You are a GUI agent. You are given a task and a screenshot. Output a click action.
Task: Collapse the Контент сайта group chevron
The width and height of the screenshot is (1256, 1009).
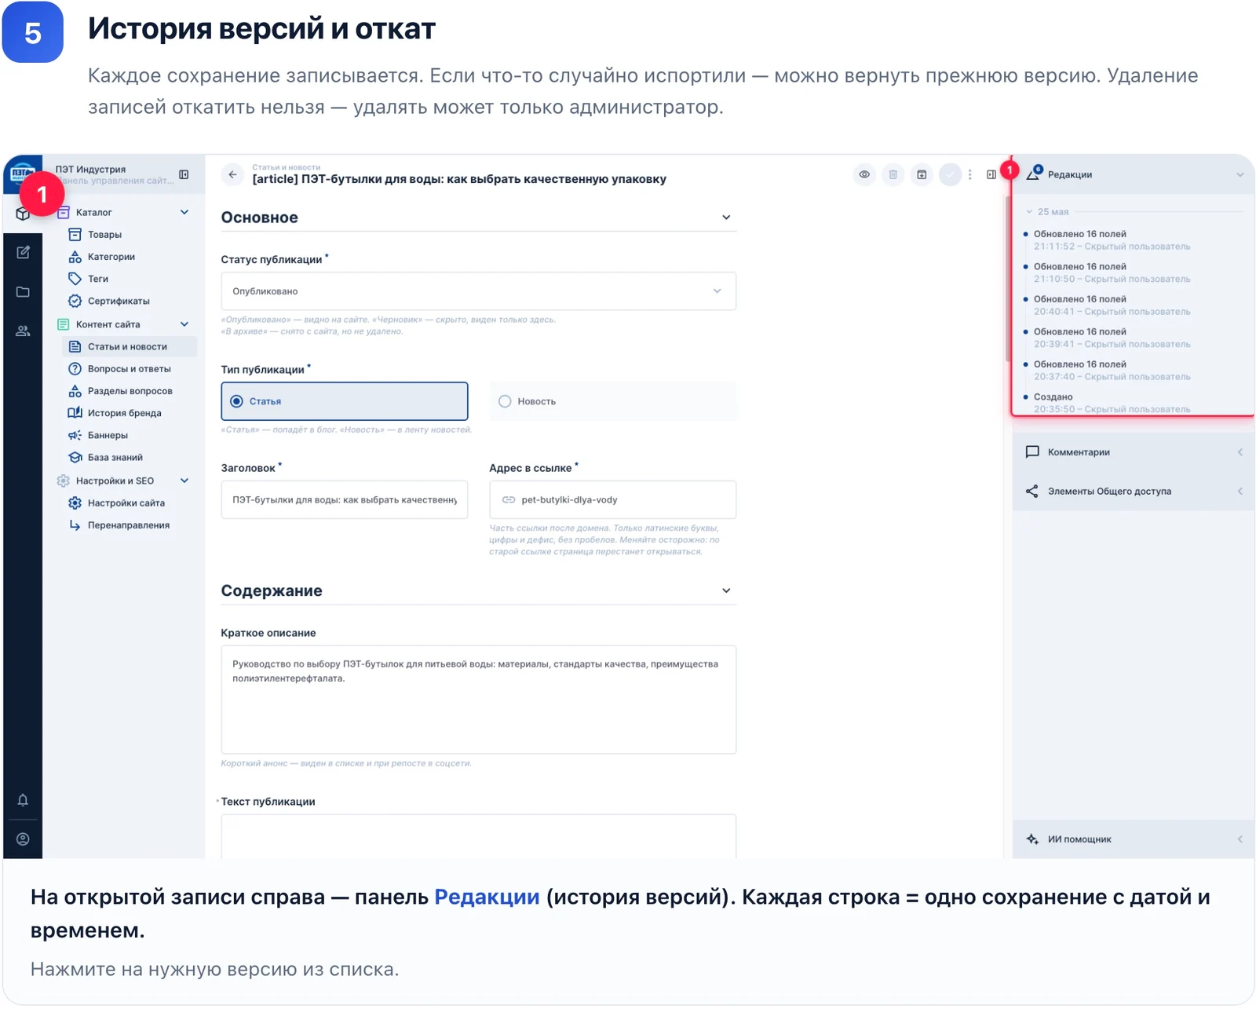click(x=184, y=324)
